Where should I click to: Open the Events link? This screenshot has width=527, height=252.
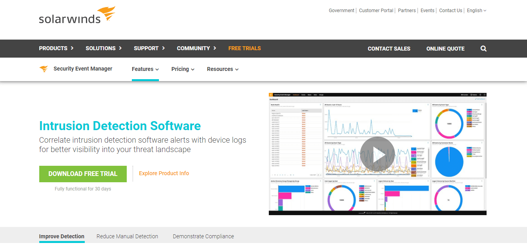point(427,11)
